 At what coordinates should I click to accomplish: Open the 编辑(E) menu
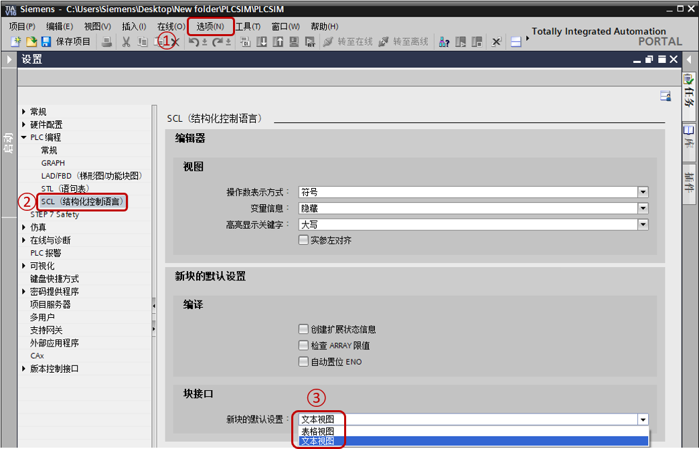[x=60, y=27]
